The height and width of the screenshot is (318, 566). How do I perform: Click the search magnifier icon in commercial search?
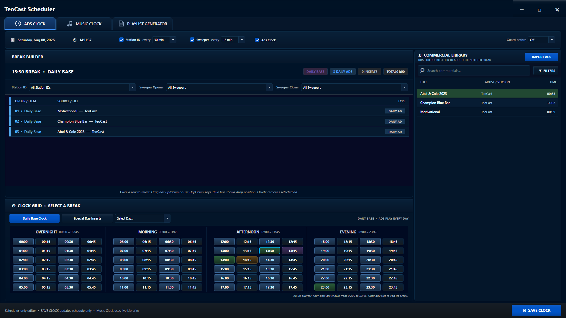422,70
